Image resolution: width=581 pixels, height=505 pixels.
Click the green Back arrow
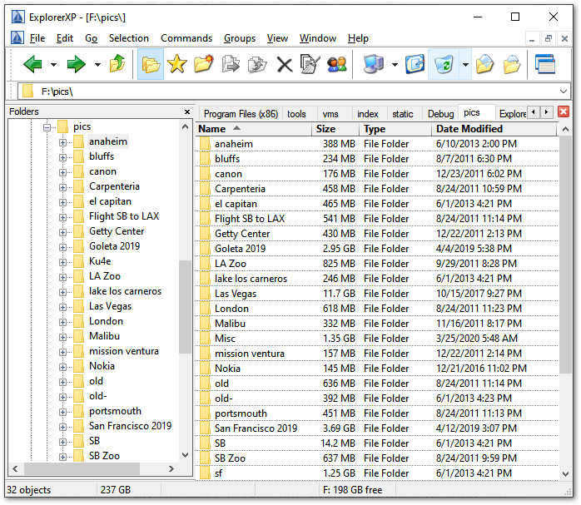[32, 64]
